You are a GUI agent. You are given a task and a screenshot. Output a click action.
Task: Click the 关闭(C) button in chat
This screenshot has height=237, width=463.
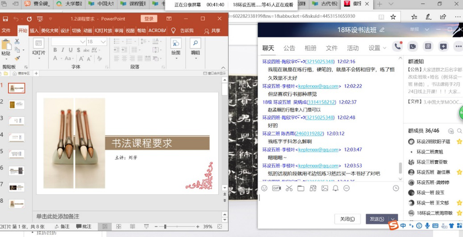coord(348,219)
